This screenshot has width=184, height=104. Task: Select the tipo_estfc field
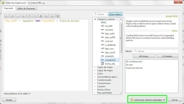click(110, 34)
